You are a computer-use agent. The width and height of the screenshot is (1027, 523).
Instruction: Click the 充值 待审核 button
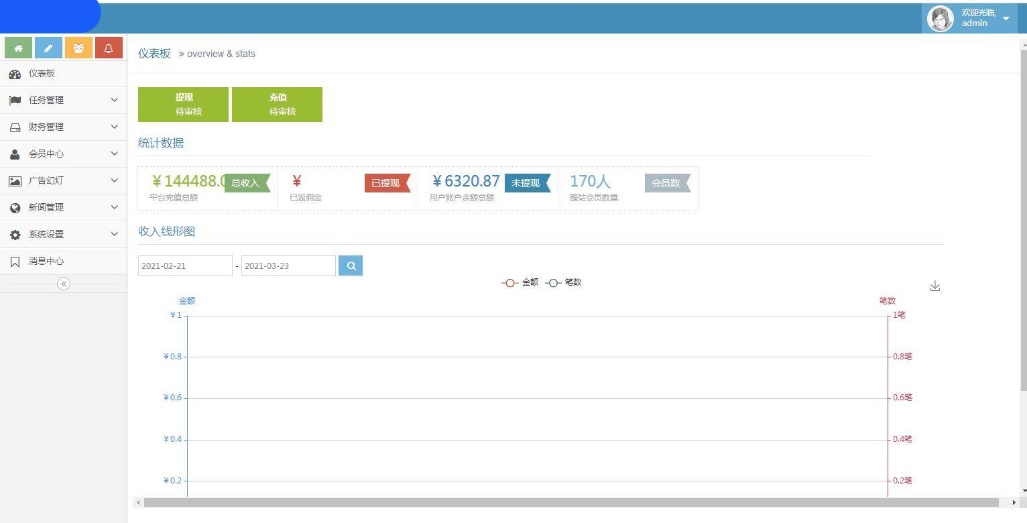(277, 105)
